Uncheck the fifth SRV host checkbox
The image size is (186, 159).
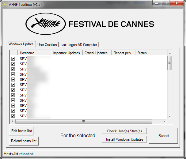13,80
